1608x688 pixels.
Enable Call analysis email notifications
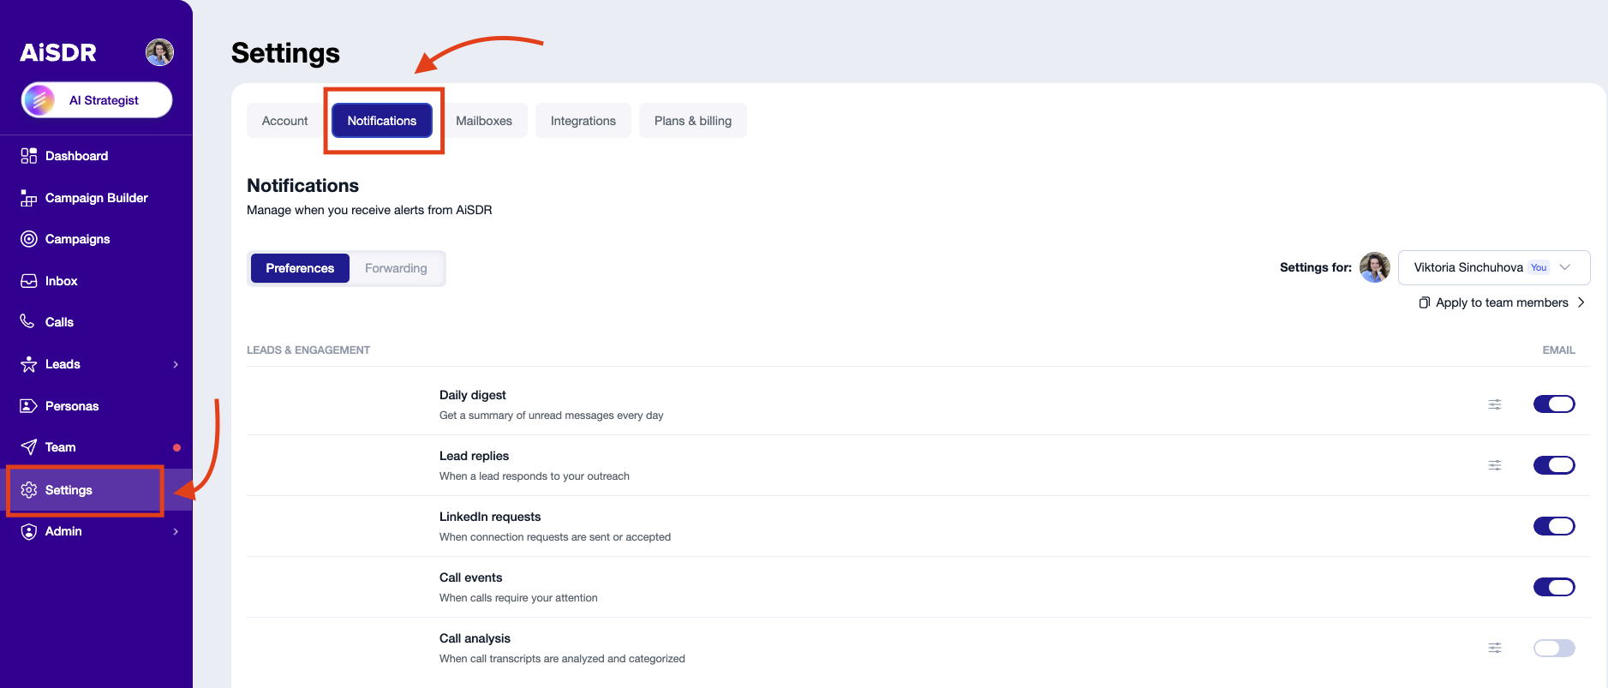pos(1554,648)
